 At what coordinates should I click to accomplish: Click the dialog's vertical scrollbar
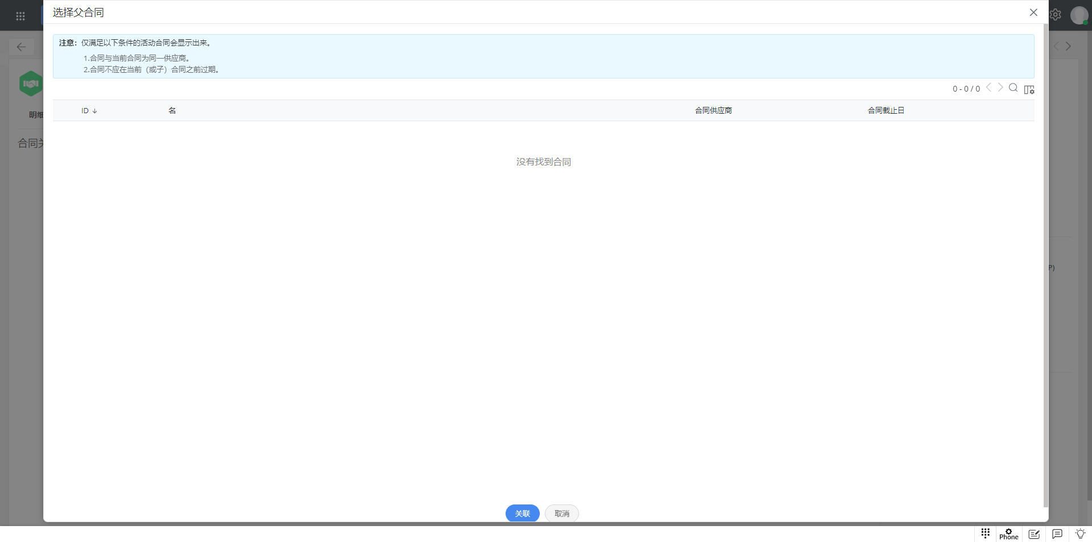click(x=1045, y=262)
